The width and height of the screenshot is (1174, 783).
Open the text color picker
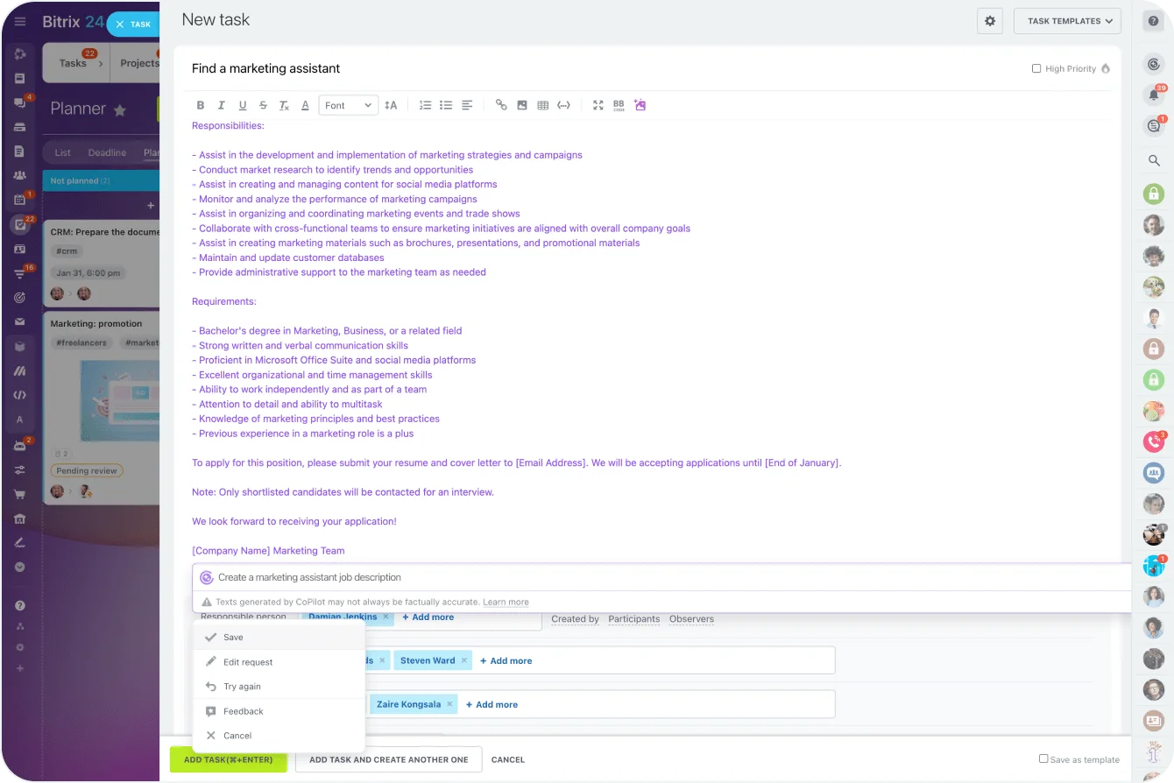pyautogui.click(x=305, y=104)
